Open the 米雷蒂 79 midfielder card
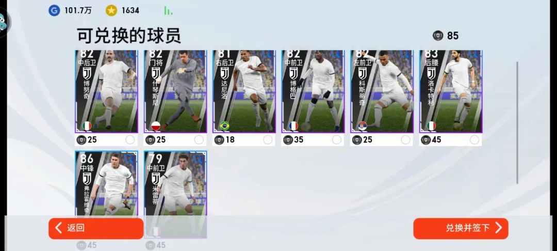 (175, 183)
